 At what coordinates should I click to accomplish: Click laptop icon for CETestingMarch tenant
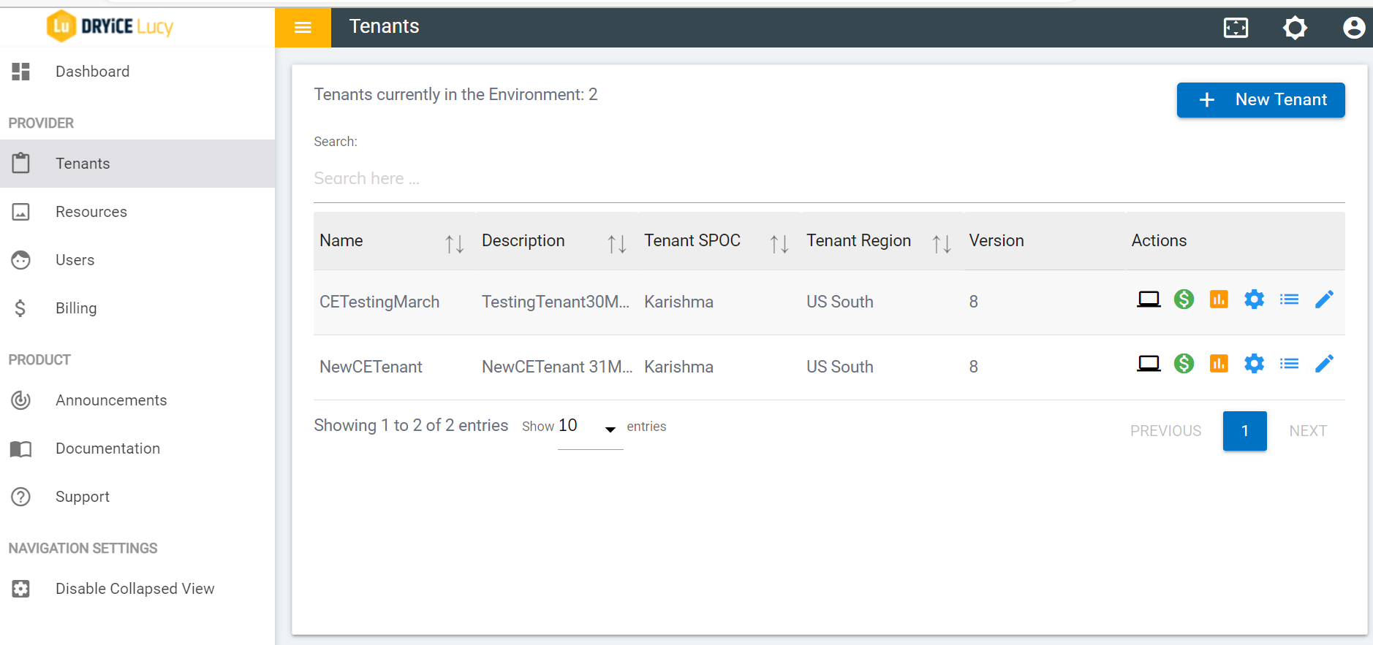click(x=1149, y=299)
